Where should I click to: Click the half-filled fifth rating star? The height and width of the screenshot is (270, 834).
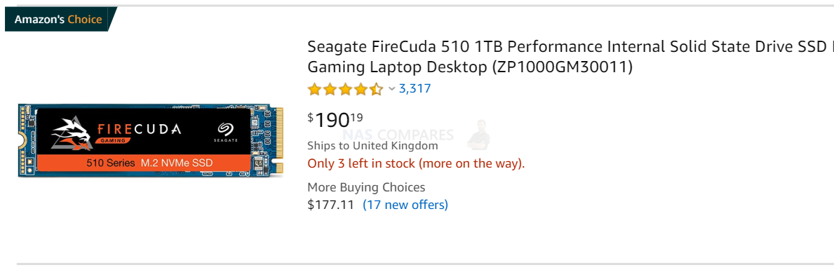(376, 89)
